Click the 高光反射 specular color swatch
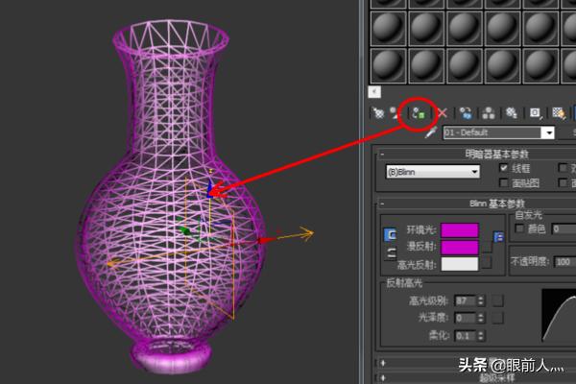Viewport: 576px width, 384px height. pos(460,263)
